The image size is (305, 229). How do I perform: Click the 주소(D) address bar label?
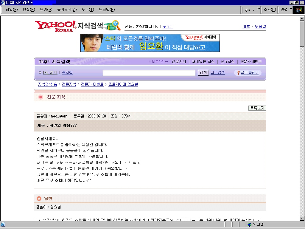pos(270,10)
